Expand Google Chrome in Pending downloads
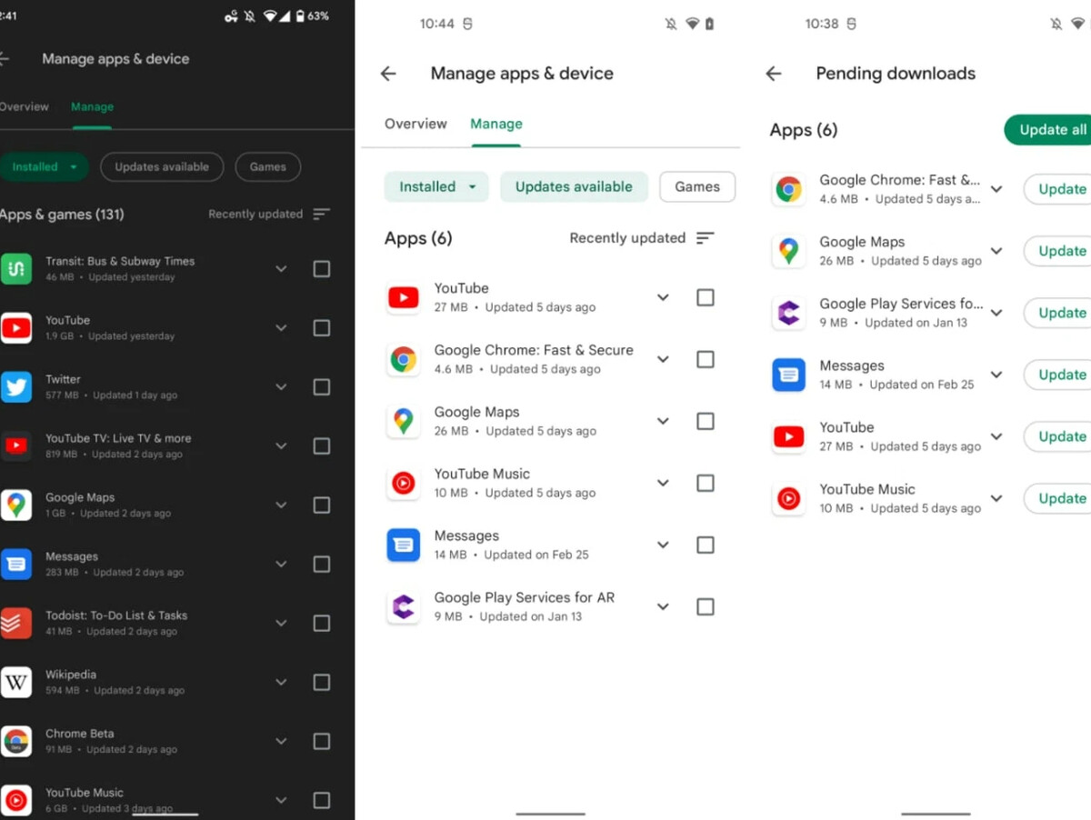Image resolution: width=1091 pixels, height=820 pixels. pyautogui.click(x=996, y=189)
